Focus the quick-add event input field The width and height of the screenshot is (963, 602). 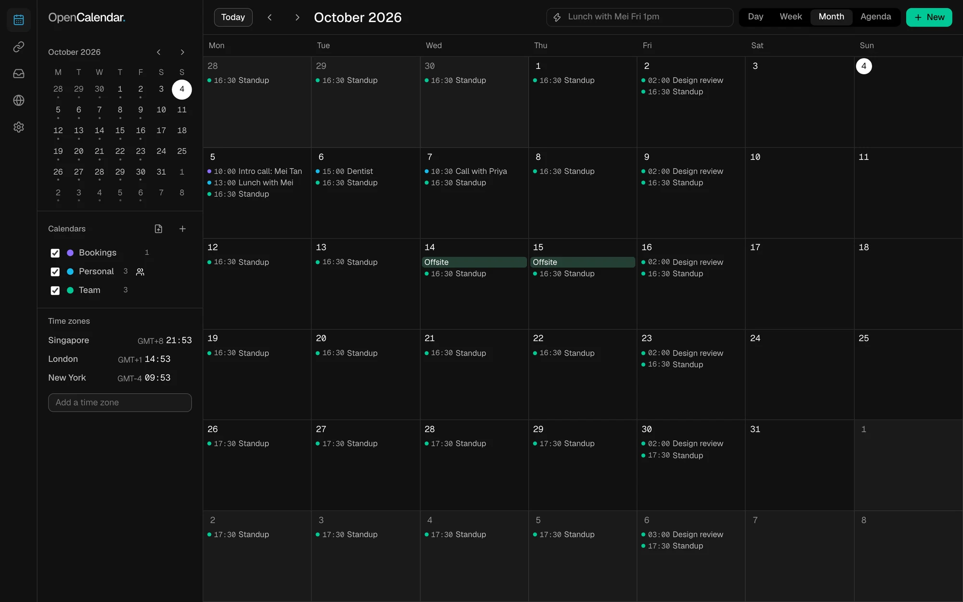(639, 17)
